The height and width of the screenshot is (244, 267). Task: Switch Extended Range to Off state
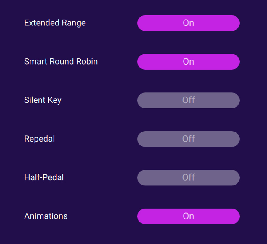tap(188, 23)
